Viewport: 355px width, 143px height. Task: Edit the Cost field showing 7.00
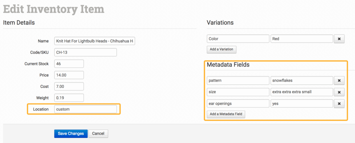tap(69, 86)
